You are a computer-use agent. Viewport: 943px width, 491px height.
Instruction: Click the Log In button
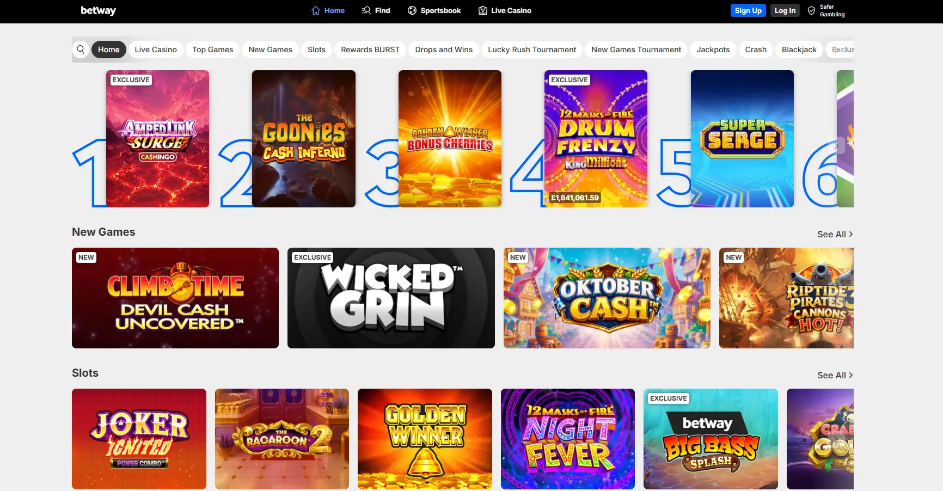(785, 10)
